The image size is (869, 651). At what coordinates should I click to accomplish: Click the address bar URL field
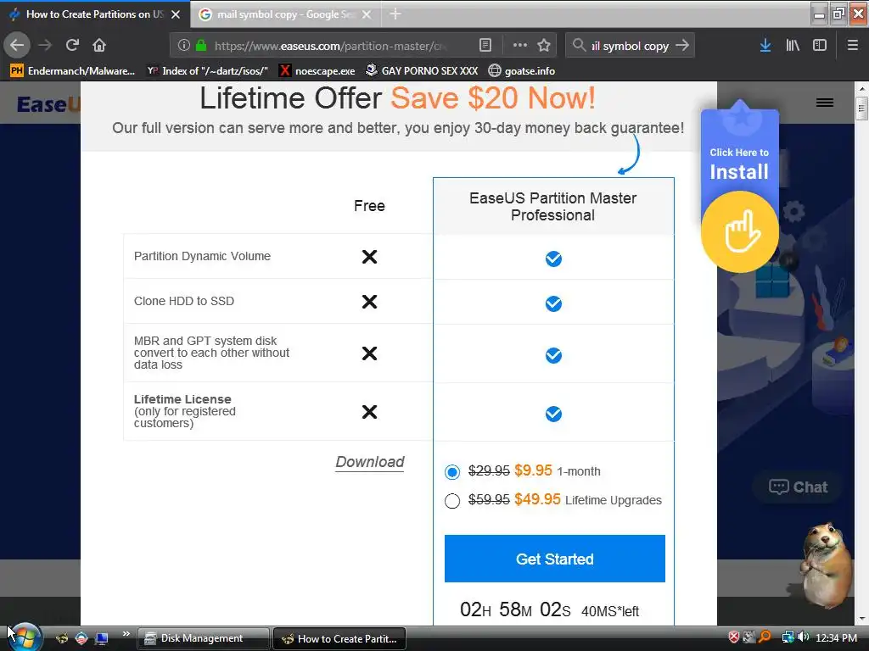click(x=330, y=46)
